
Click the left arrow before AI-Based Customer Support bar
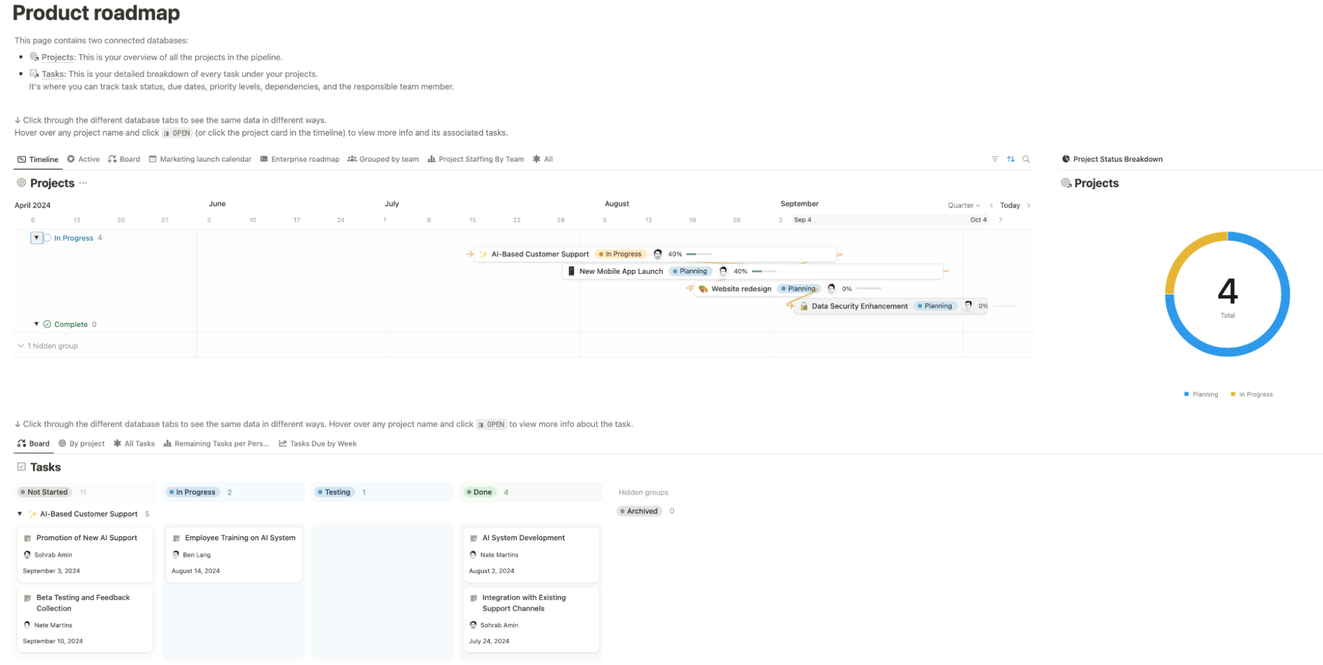tap(470, 254)
